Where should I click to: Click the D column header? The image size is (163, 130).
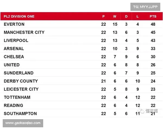click(x=126, y=16)
